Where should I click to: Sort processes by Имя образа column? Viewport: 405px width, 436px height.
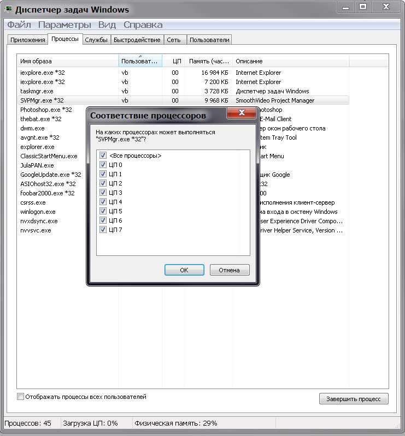coord(66,62)
